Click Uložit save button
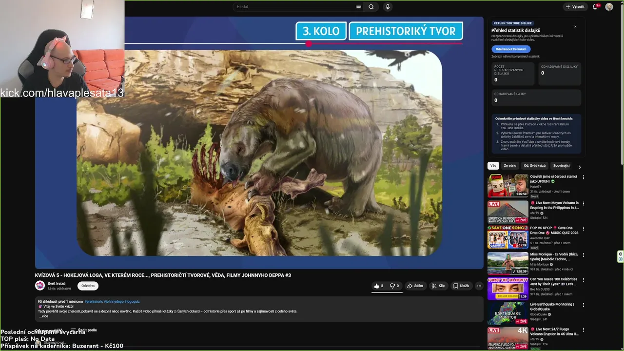 [461, 286]
